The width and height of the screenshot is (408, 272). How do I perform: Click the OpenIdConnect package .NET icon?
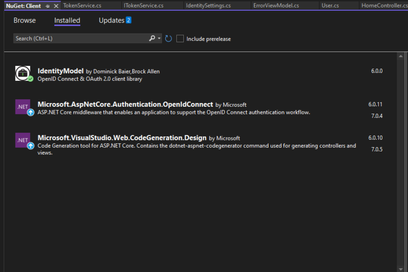click(x=23, y=107)
